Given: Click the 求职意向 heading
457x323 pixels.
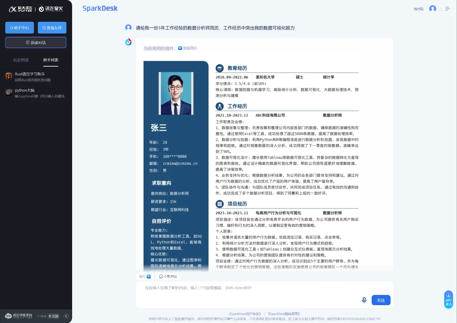Looking at the screenshot, I should pyautogui.click(x=161, y=183).
